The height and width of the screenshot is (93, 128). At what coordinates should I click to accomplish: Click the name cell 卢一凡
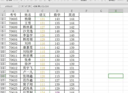28,72
